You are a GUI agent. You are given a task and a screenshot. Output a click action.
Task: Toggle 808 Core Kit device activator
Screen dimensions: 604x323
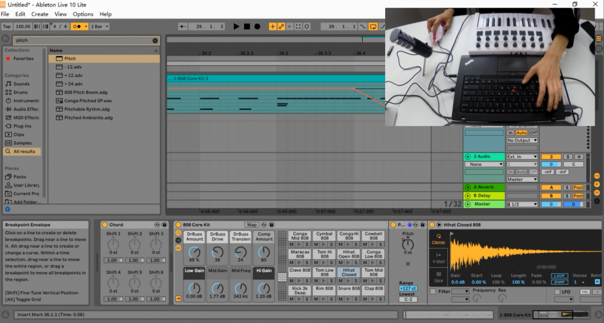click(178, 225)
